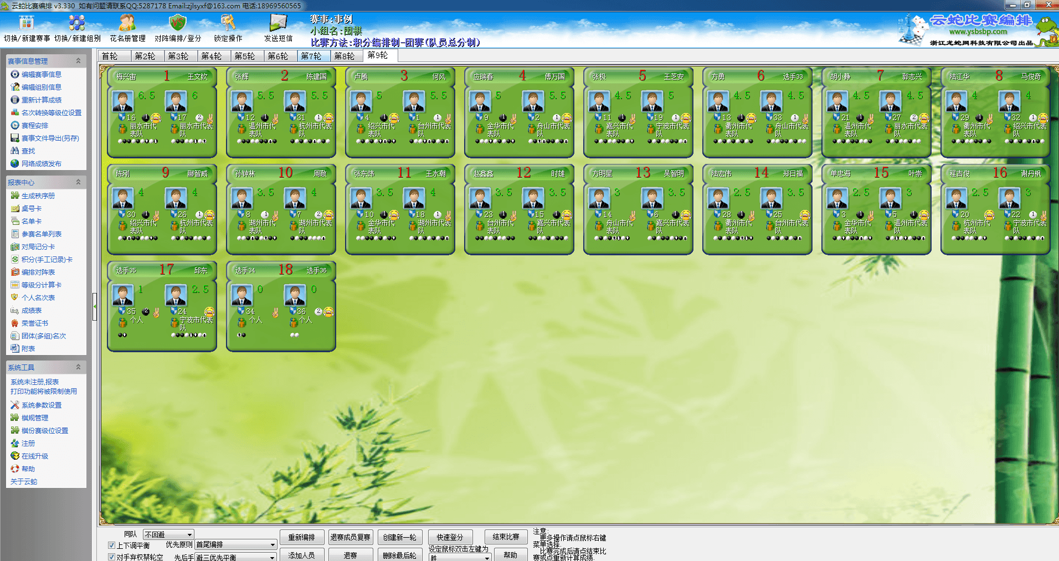Screen dimensions: 1059x561
Task: Open 对局记分卡 report
Action: pyautogui.click(x=33, y=246)
